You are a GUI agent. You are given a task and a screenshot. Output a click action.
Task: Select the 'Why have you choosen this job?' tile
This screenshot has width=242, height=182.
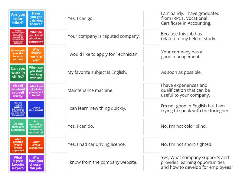[36, 162]
